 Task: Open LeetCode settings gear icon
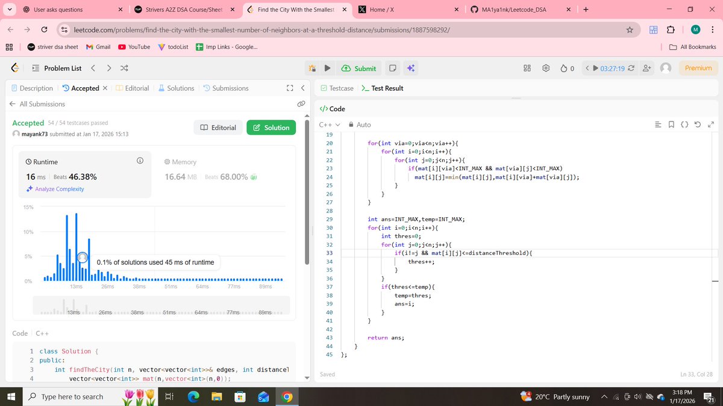click(x=546, y=68)
